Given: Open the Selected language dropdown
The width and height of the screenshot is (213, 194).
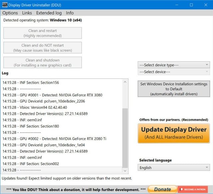Looking at the screenshot, I should coord(174,167).
